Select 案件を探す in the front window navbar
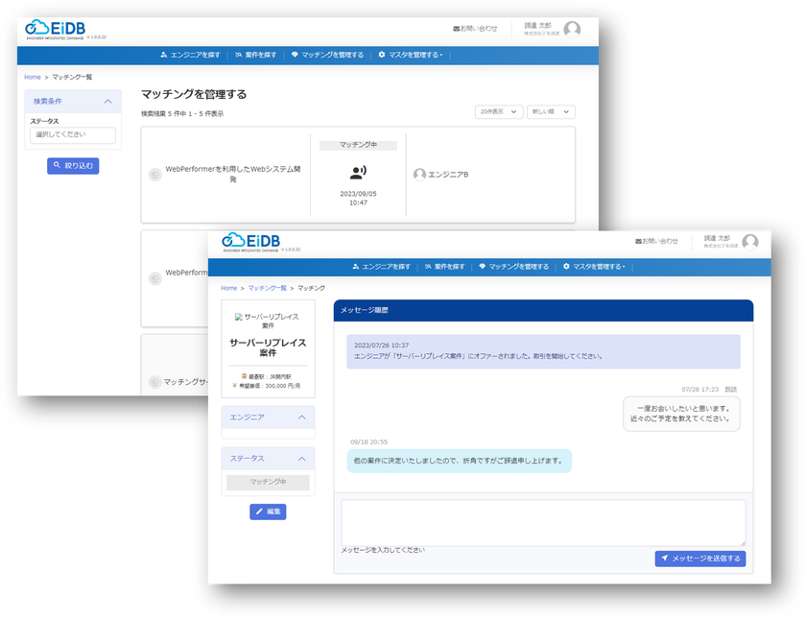806x619 pixels. 444,267
